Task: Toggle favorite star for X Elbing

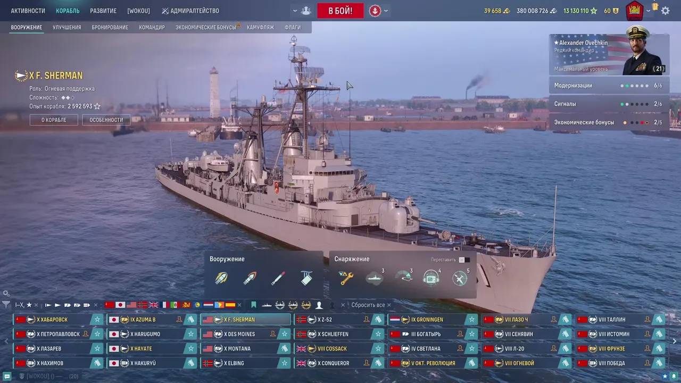Action: tap(284, 363)
